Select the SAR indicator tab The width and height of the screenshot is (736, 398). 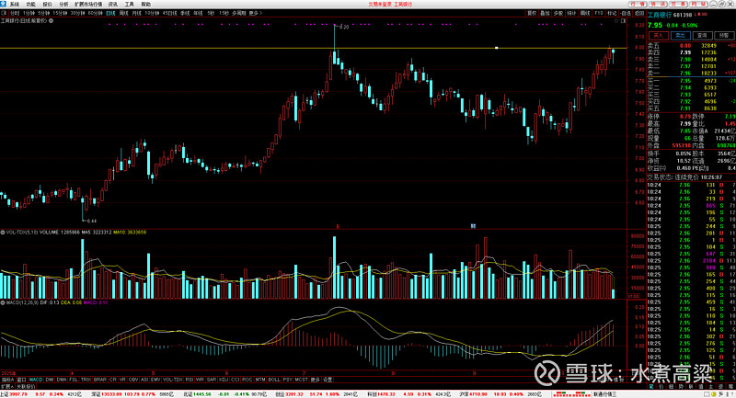pos(212,380)
